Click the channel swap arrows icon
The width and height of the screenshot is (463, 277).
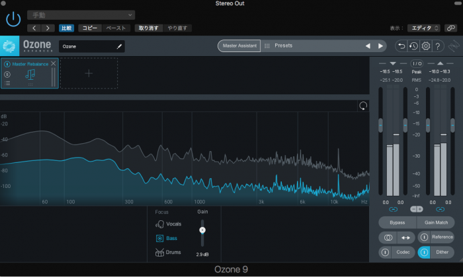point(405,237)
